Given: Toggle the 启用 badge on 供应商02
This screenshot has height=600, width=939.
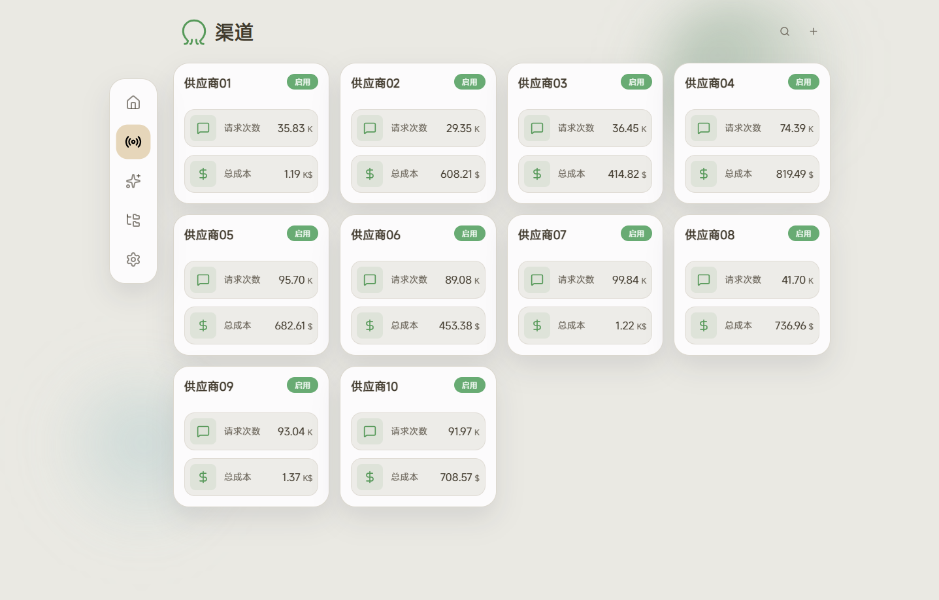Looking at the screenshot, I should pyautogui.click(x=470, y=82).
